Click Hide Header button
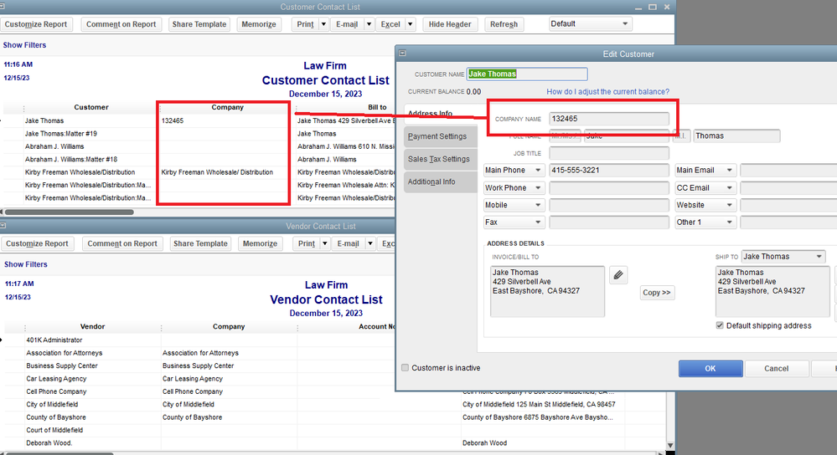This screenshot has height=455, width=837. tap(449, 24)
